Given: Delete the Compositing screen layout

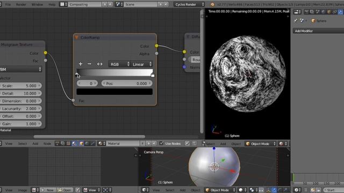Looking at the screenshot, I should tap(110, 4).
